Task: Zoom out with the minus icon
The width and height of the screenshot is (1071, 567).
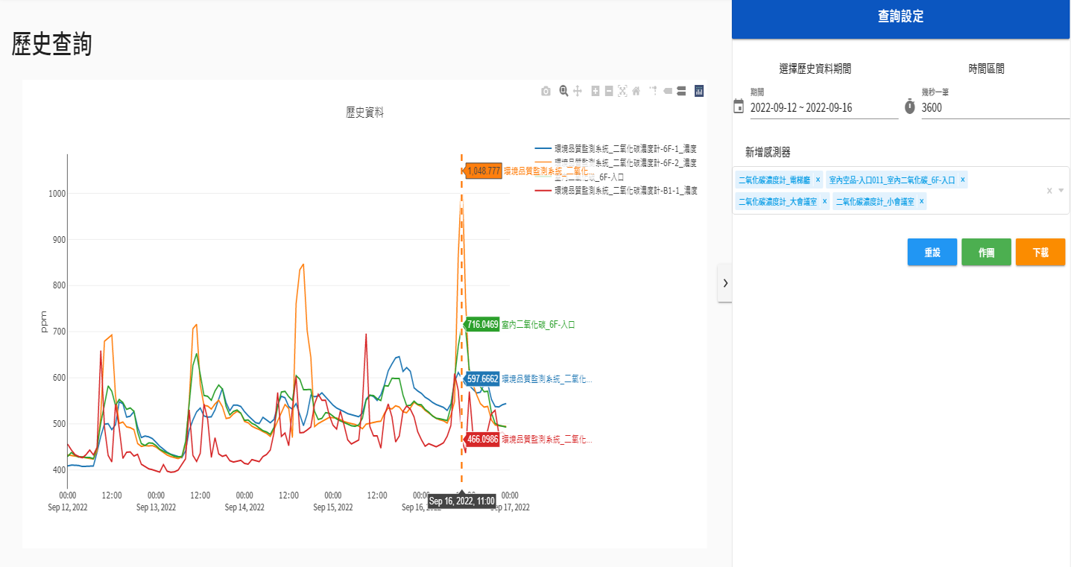Action: 609,91
